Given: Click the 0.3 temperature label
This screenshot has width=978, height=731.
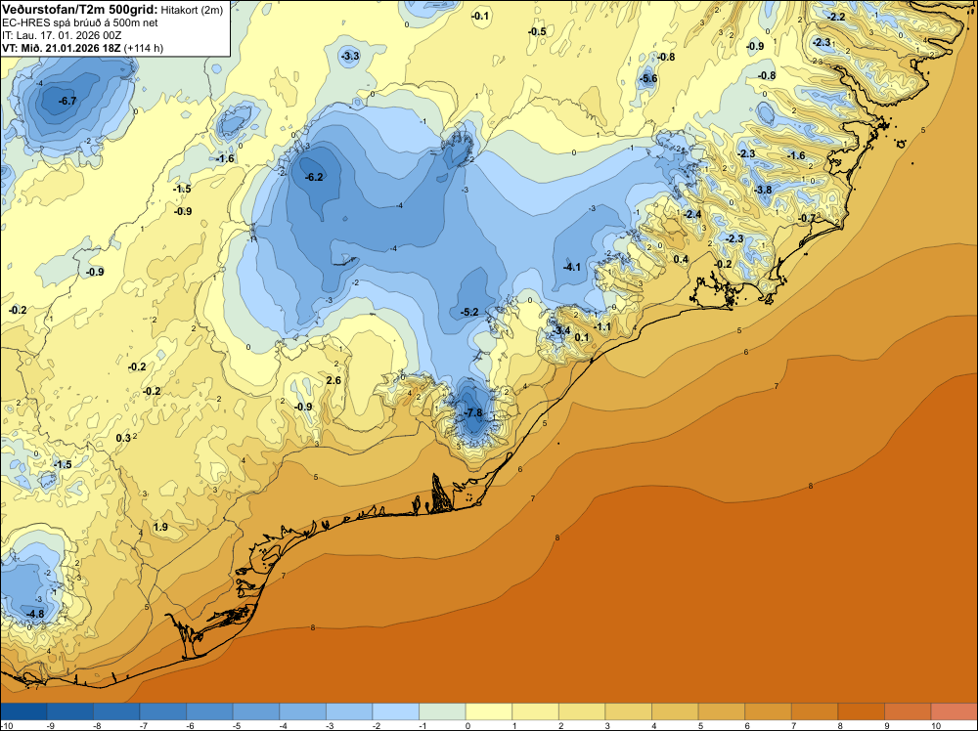Looking at the screenshot, I should click(123, 438).
